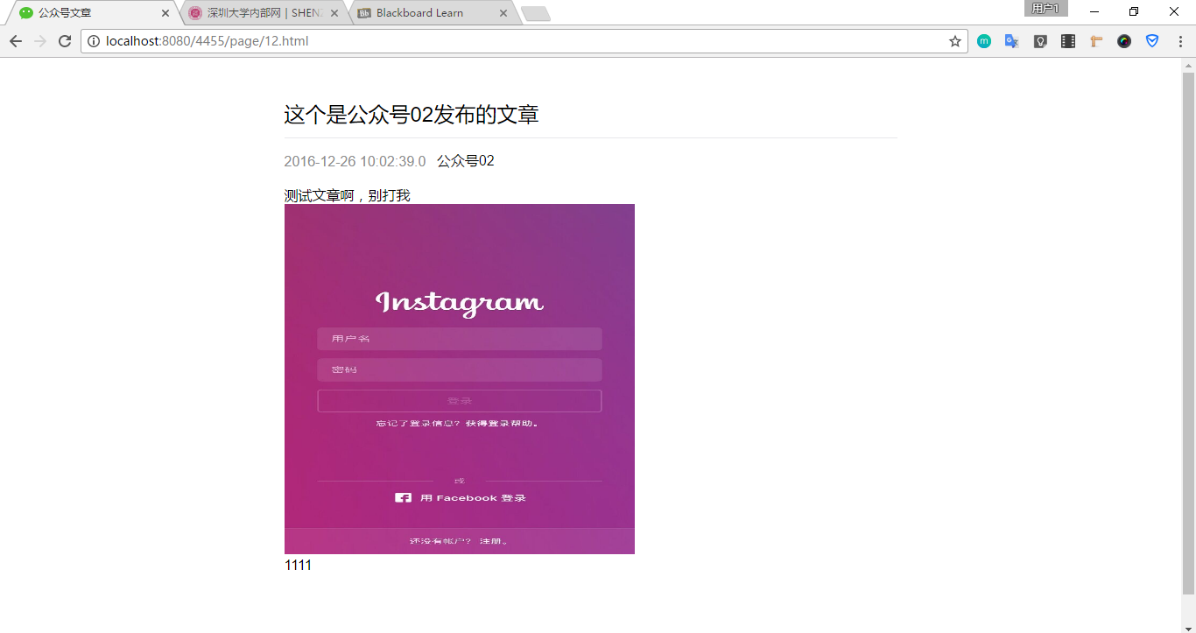The width and height of the screenshot is (1196, 633).
Task: Click the text 测试文章啊，别打我
Action: [348, 195]
